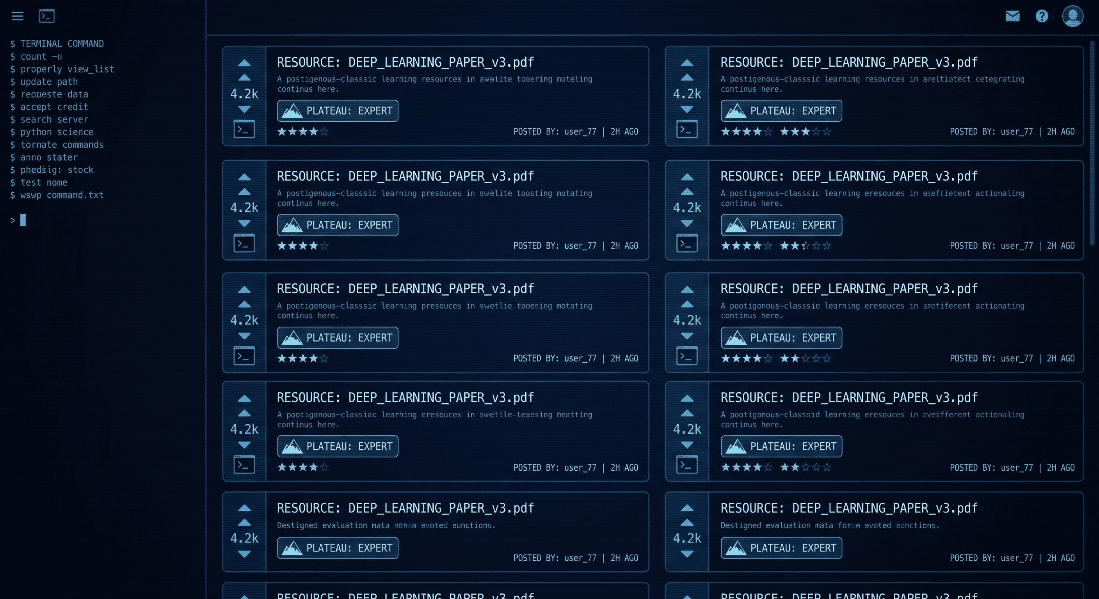1099x599 pixels.
Task: Select the '$ anno stater' terminal line
Action: (x=44, y=157)
